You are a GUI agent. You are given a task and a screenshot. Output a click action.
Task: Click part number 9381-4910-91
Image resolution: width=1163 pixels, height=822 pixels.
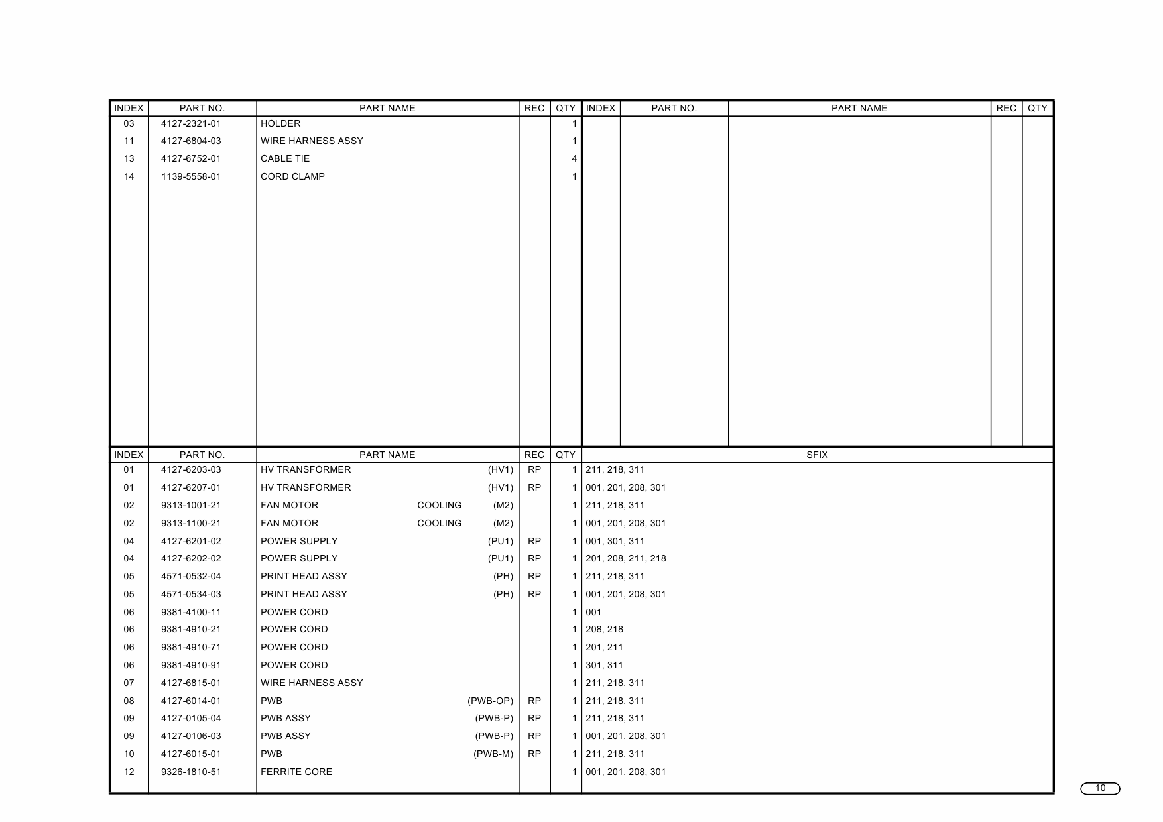pos(191,665)
